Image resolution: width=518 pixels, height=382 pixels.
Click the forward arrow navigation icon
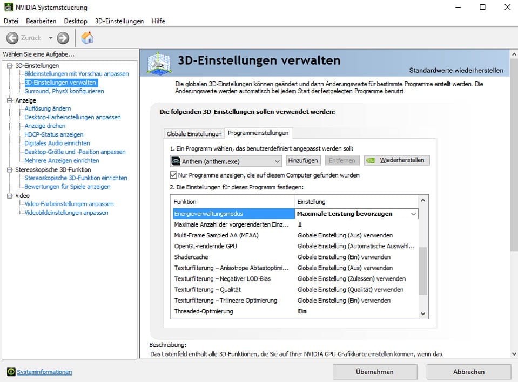click(63, 38)
